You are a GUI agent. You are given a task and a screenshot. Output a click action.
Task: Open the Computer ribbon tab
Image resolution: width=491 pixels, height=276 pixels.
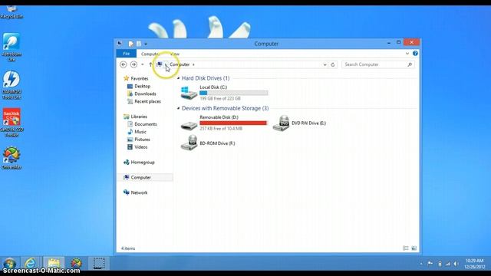pyautogui.click(x=150, y=54)
